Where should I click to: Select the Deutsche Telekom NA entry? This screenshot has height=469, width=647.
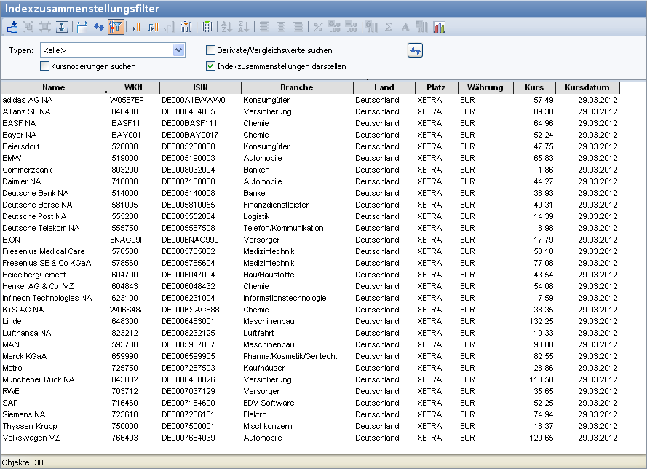pos(40,228)
